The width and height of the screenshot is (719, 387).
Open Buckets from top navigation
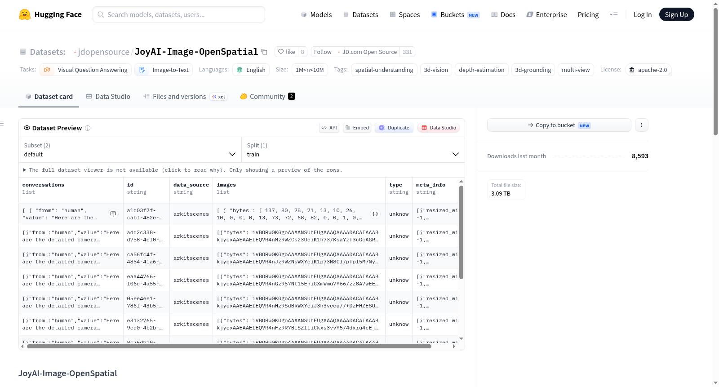click(x=455, y=14)
